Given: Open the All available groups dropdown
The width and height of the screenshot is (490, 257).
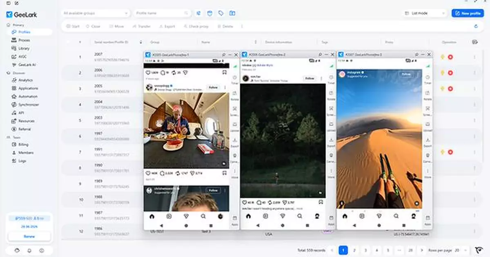Looking at the screenshot, I should 95,13.
